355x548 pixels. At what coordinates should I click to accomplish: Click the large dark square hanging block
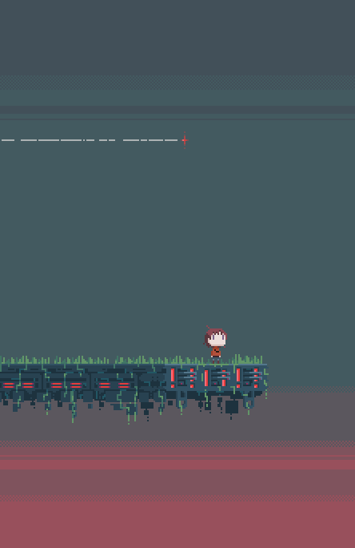tap(232, 407)
